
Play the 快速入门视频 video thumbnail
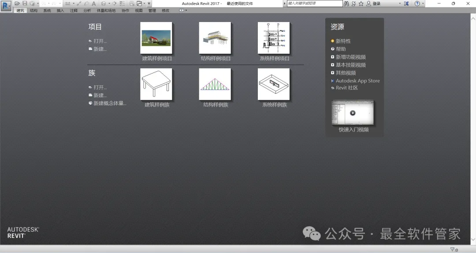353,113
